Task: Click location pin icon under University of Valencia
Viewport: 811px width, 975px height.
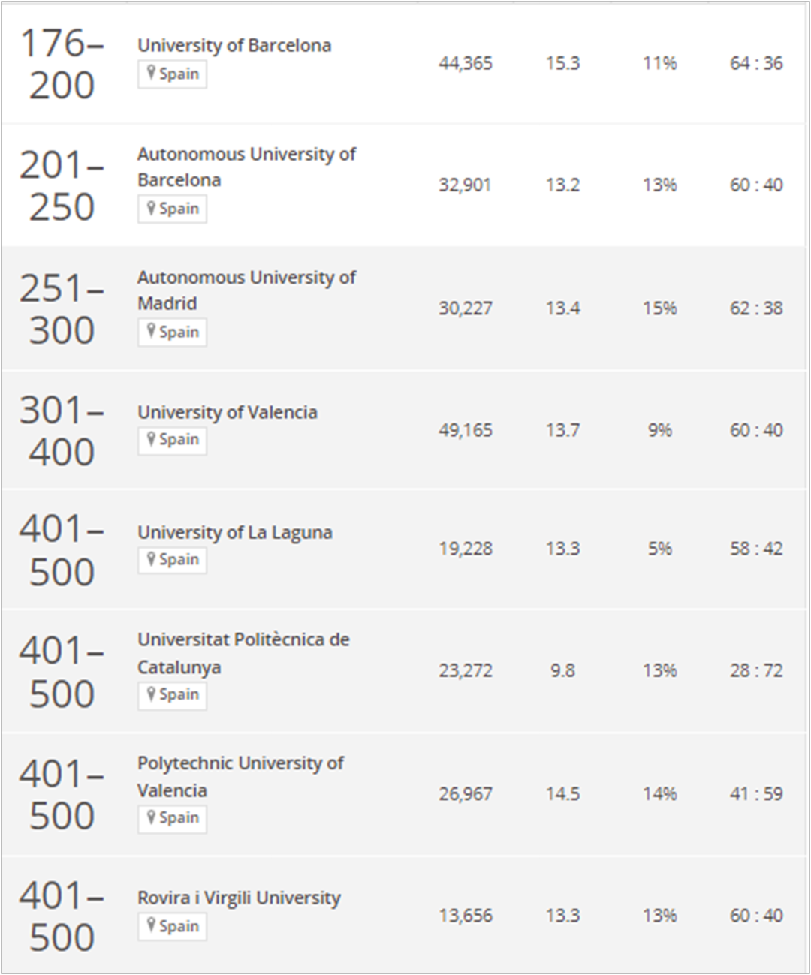Action: pyautogui.click(x=152, y=439)
